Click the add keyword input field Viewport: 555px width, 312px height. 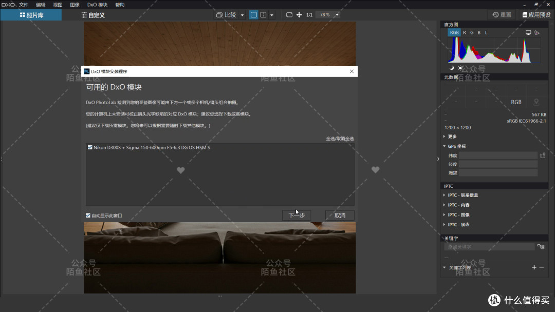point(489,247)
